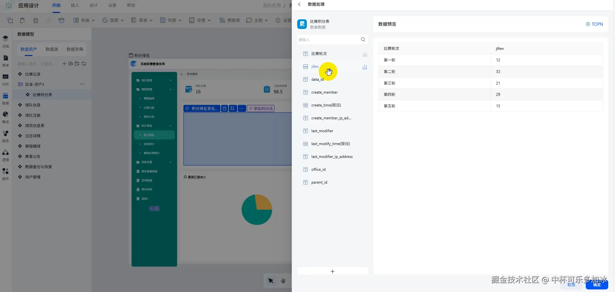Open the 服务 sidebar section
This screenshot has height=292, width=615.
[5, 136]
